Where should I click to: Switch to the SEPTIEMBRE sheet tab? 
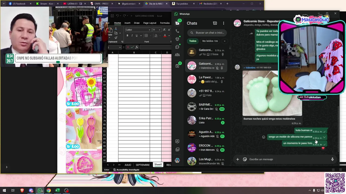tap(142, 165)
